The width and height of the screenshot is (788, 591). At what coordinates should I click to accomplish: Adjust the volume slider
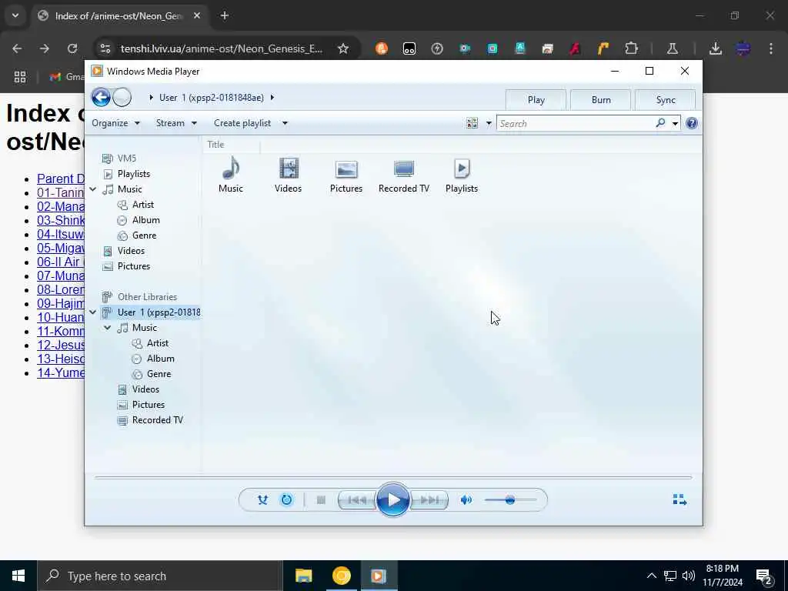pos(510,500)
